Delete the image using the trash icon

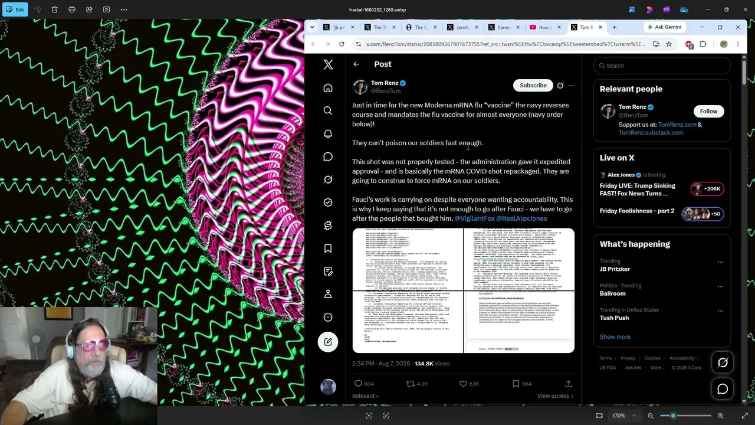click(x=54, y=9)
